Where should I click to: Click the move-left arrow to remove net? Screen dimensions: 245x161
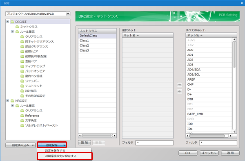click(x=180, y=91)
